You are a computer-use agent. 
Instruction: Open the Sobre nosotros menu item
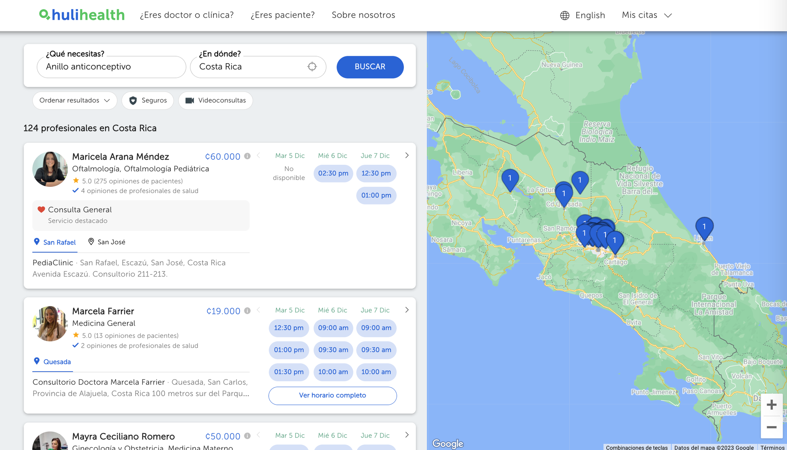pos(363,15)
